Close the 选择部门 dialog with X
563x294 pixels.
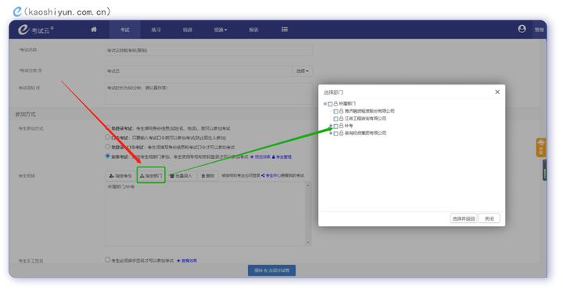(x=497, y=92)
